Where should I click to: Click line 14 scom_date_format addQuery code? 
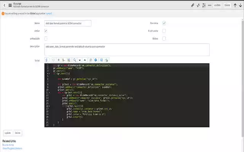(86, 101)
